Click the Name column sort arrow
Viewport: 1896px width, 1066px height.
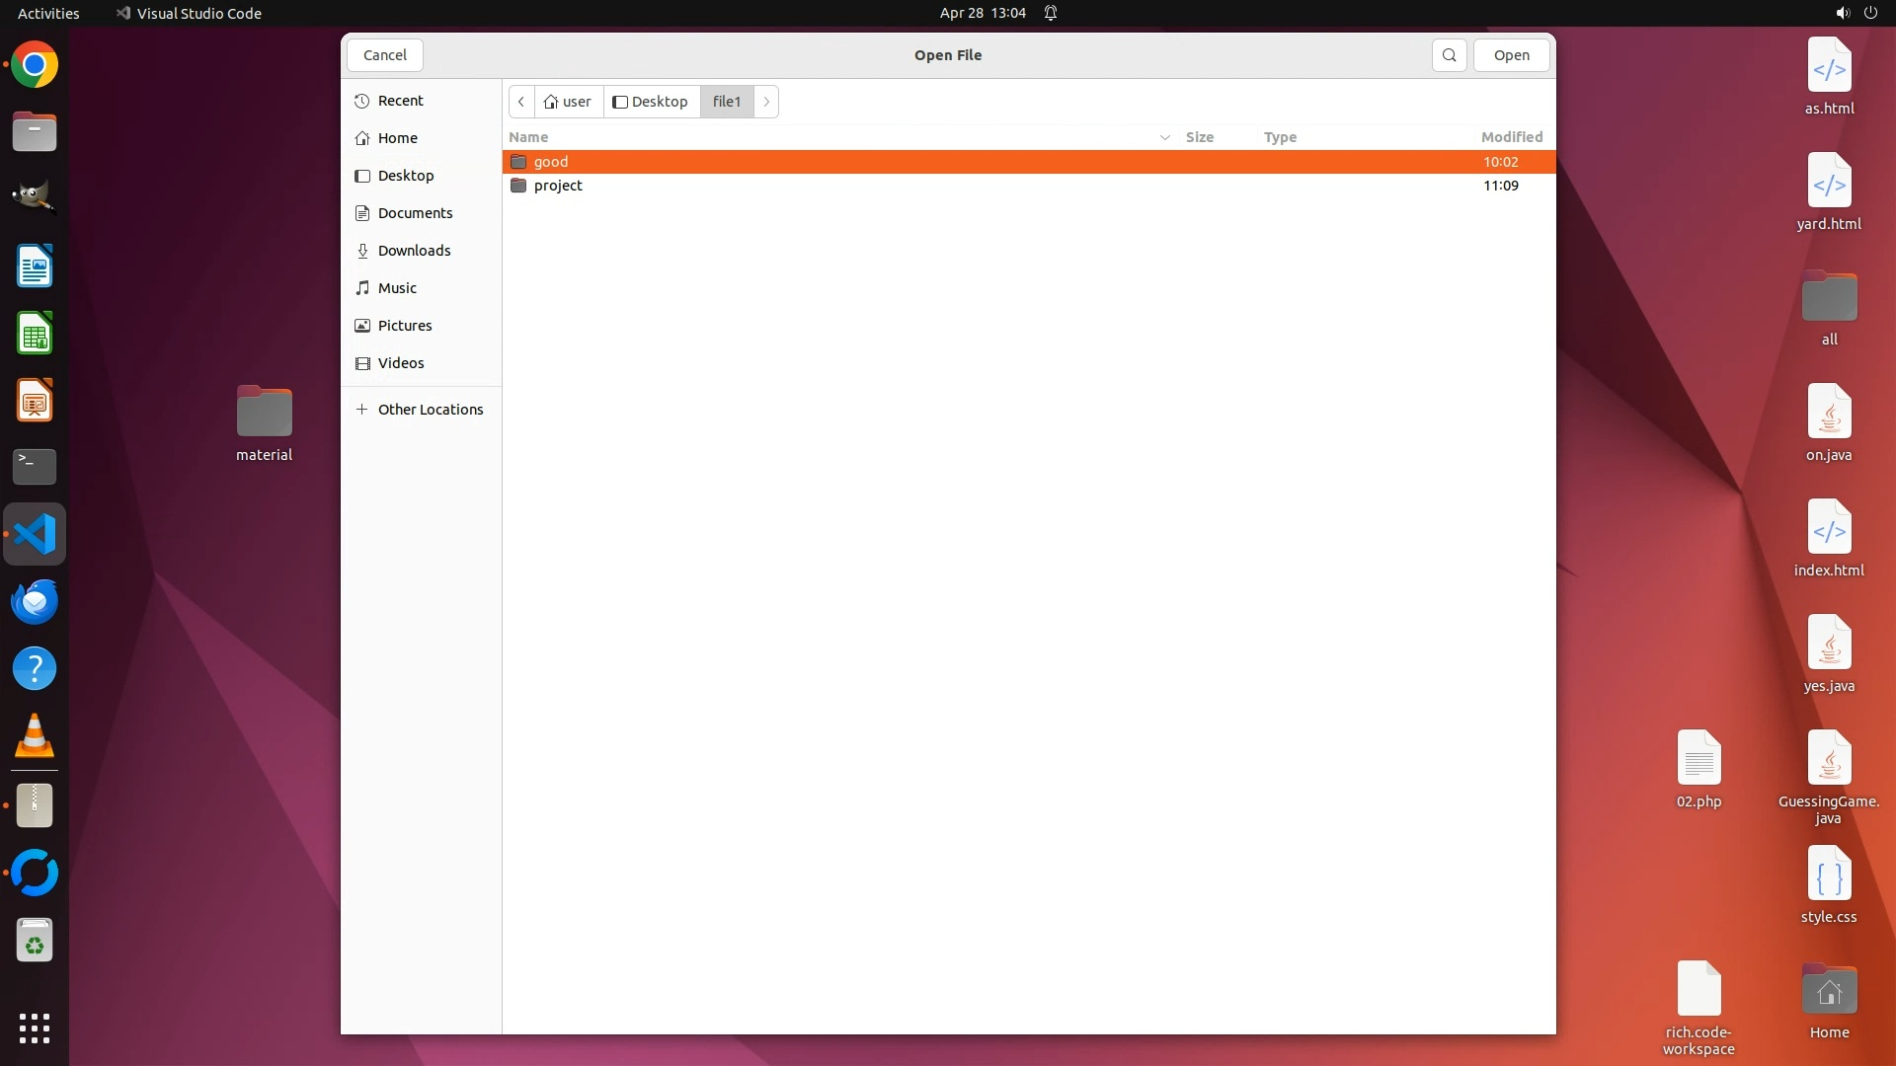(1164, 137)
